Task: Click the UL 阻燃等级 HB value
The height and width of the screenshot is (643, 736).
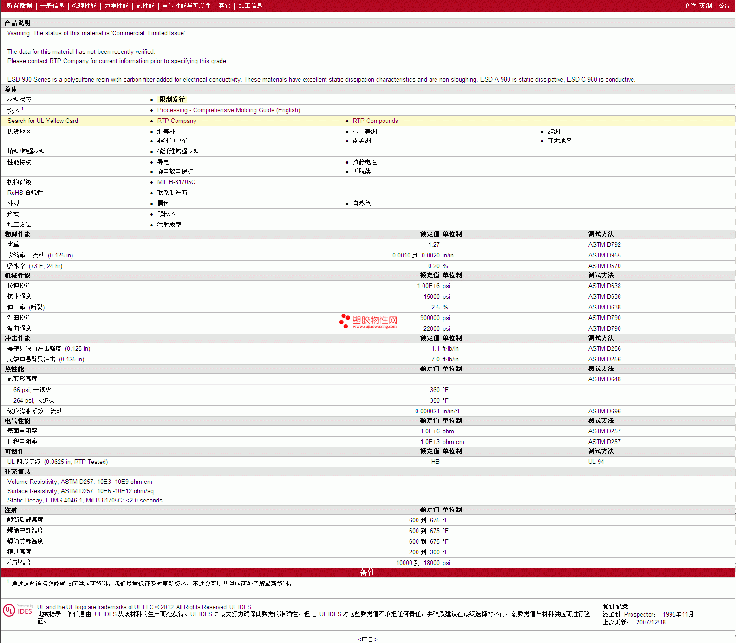Action: tap(435, 462)
